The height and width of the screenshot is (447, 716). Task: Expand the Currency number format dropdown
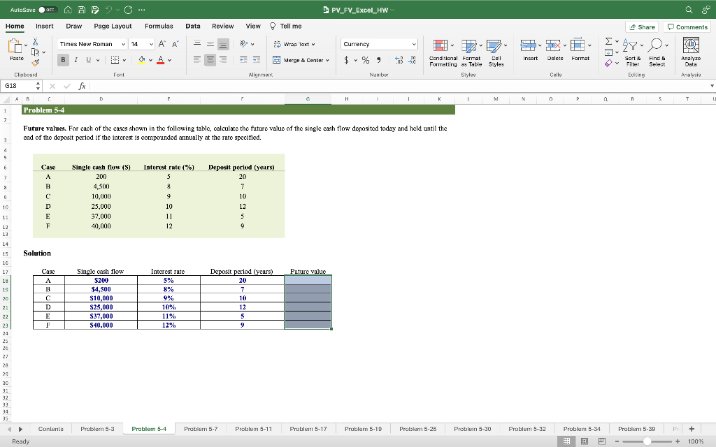coord(414,44)
